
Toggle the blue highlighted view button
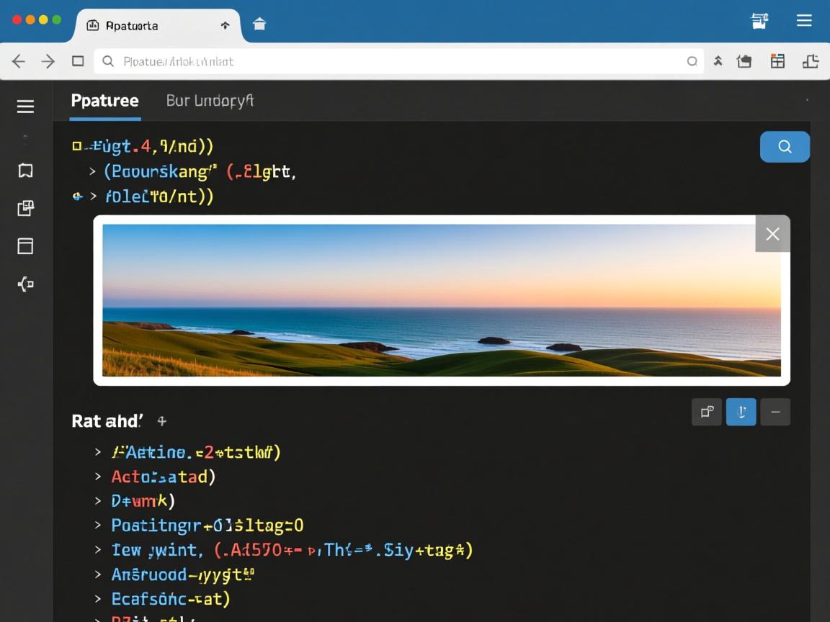tap(741, 412)
